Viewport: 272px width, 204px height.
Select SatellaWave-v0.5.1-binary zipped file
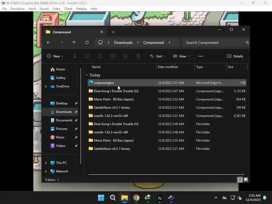click(167, 108)
